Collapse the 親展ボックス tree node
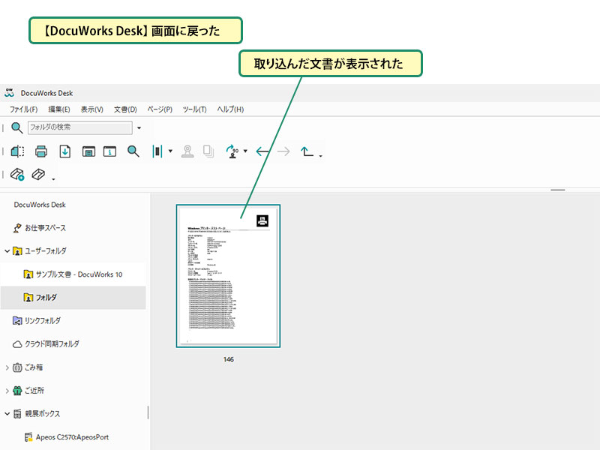Viewport: 600px width, 450px height. point(7,414)
